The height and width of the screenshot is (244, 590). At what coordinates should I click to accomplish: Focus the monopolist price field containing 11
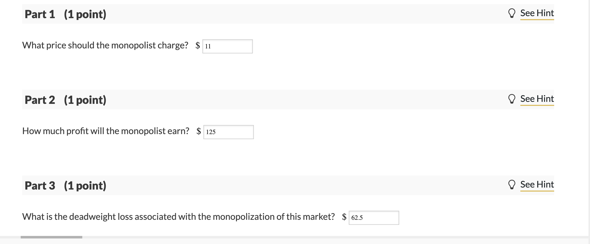click(227, 46)
